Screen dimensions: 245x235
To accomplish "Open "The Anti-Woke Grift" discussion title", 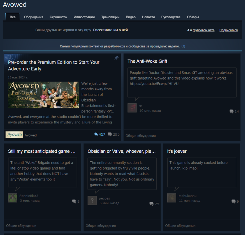I will [x=147, y=61].
